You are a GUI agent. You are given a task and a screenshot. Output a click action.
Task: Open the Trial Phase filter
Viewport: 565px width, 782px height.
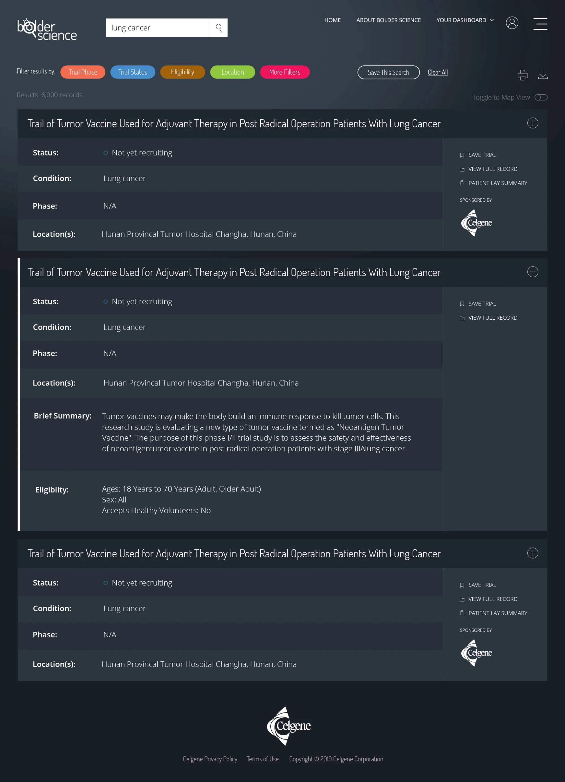coord(83,72)
